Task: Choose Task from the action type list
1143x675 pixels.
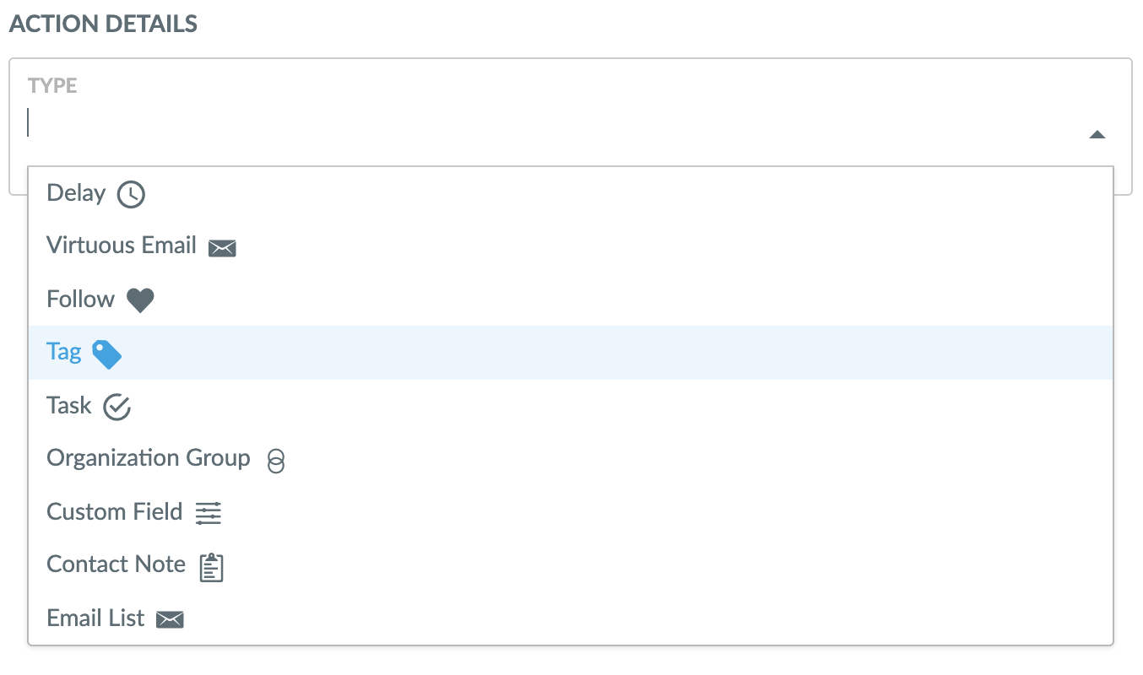Action: point(69,406)
